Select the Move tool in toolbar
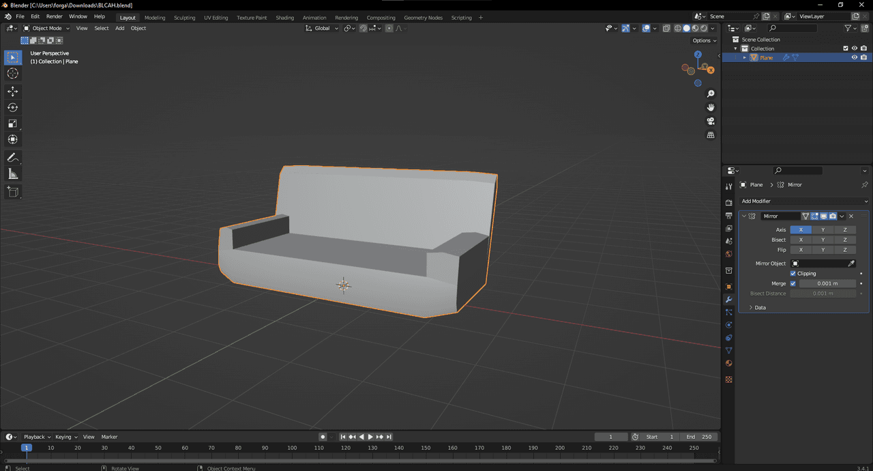This screenshot has width=873, height=471. pyautogui.click(x=13, y=91)
